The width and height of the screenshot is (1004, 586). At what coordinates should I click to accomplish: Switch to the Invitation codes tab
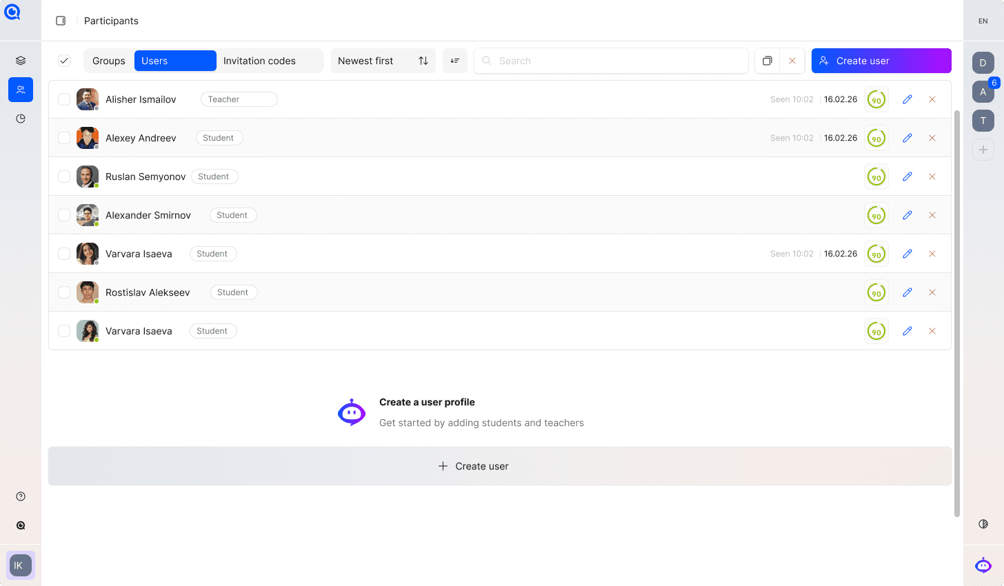(x=259, y=61)
